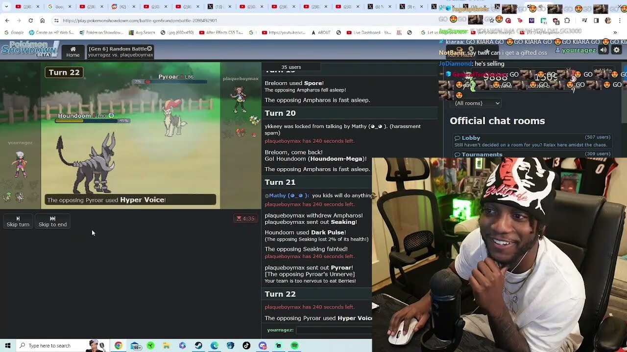Open the Google bookmark
Image resolution: width=627 pixels, height=352 pixels.
click(x=14, y=33)
